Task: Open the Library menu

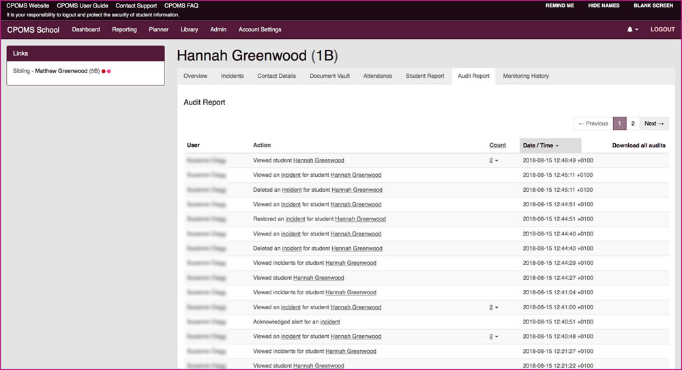Action: [189, 29]
